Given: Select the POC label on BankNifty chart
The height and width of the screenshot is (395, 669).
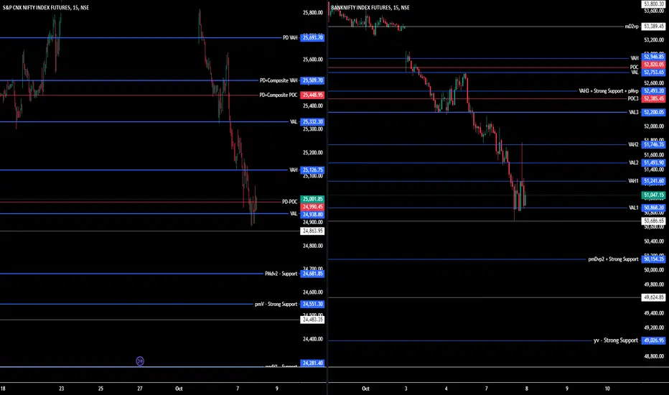Looking at the screenshot, I should pyautogui.click(x=635, y=67).
